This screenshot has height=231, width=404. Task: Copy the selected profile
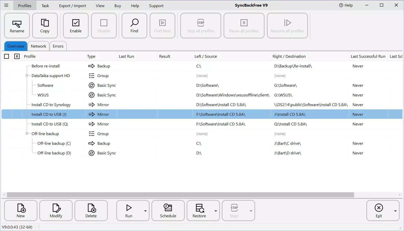pos(45,26)
